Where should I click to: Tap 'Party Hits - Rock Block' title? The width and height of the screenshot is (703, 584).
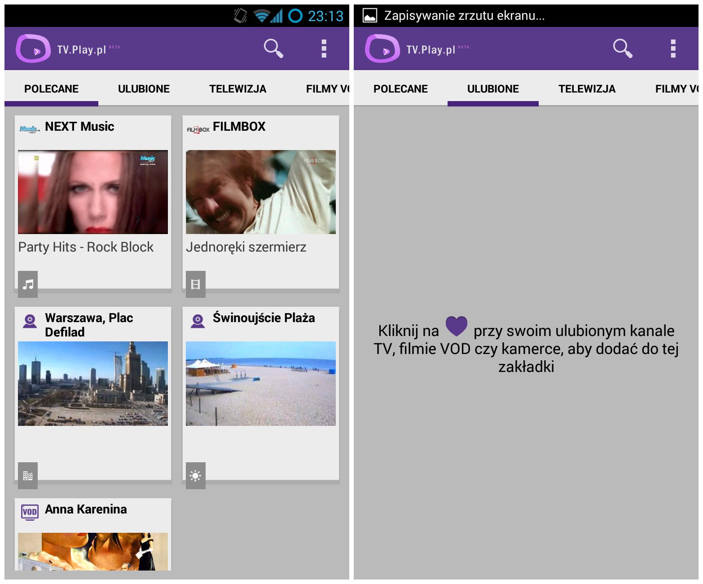pyautogui.click(x=86, y=247)
